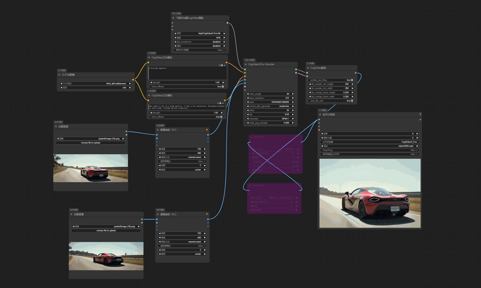The image size is (481, 288).
Task: Click the help question mark on 合并为视频 node
Action: pyautogui.click(x=420, y=114)
